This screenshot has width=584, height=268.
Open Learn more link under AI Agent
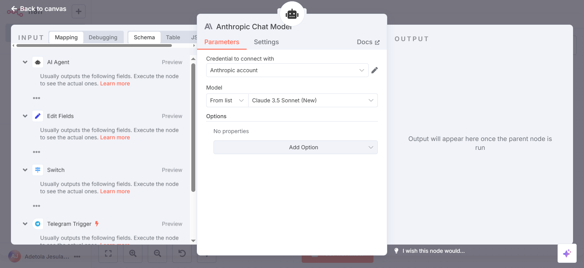(x=115, y=83)
